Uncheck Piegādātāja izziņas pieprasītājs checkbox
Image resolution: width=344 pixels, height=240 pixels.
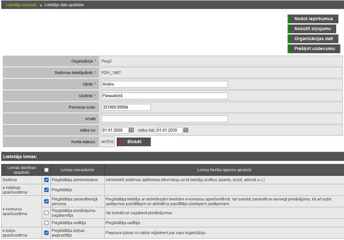click(46, 233)
